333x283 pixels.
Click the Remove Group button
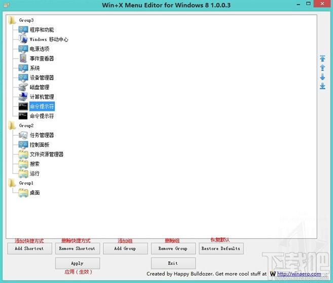173,249
